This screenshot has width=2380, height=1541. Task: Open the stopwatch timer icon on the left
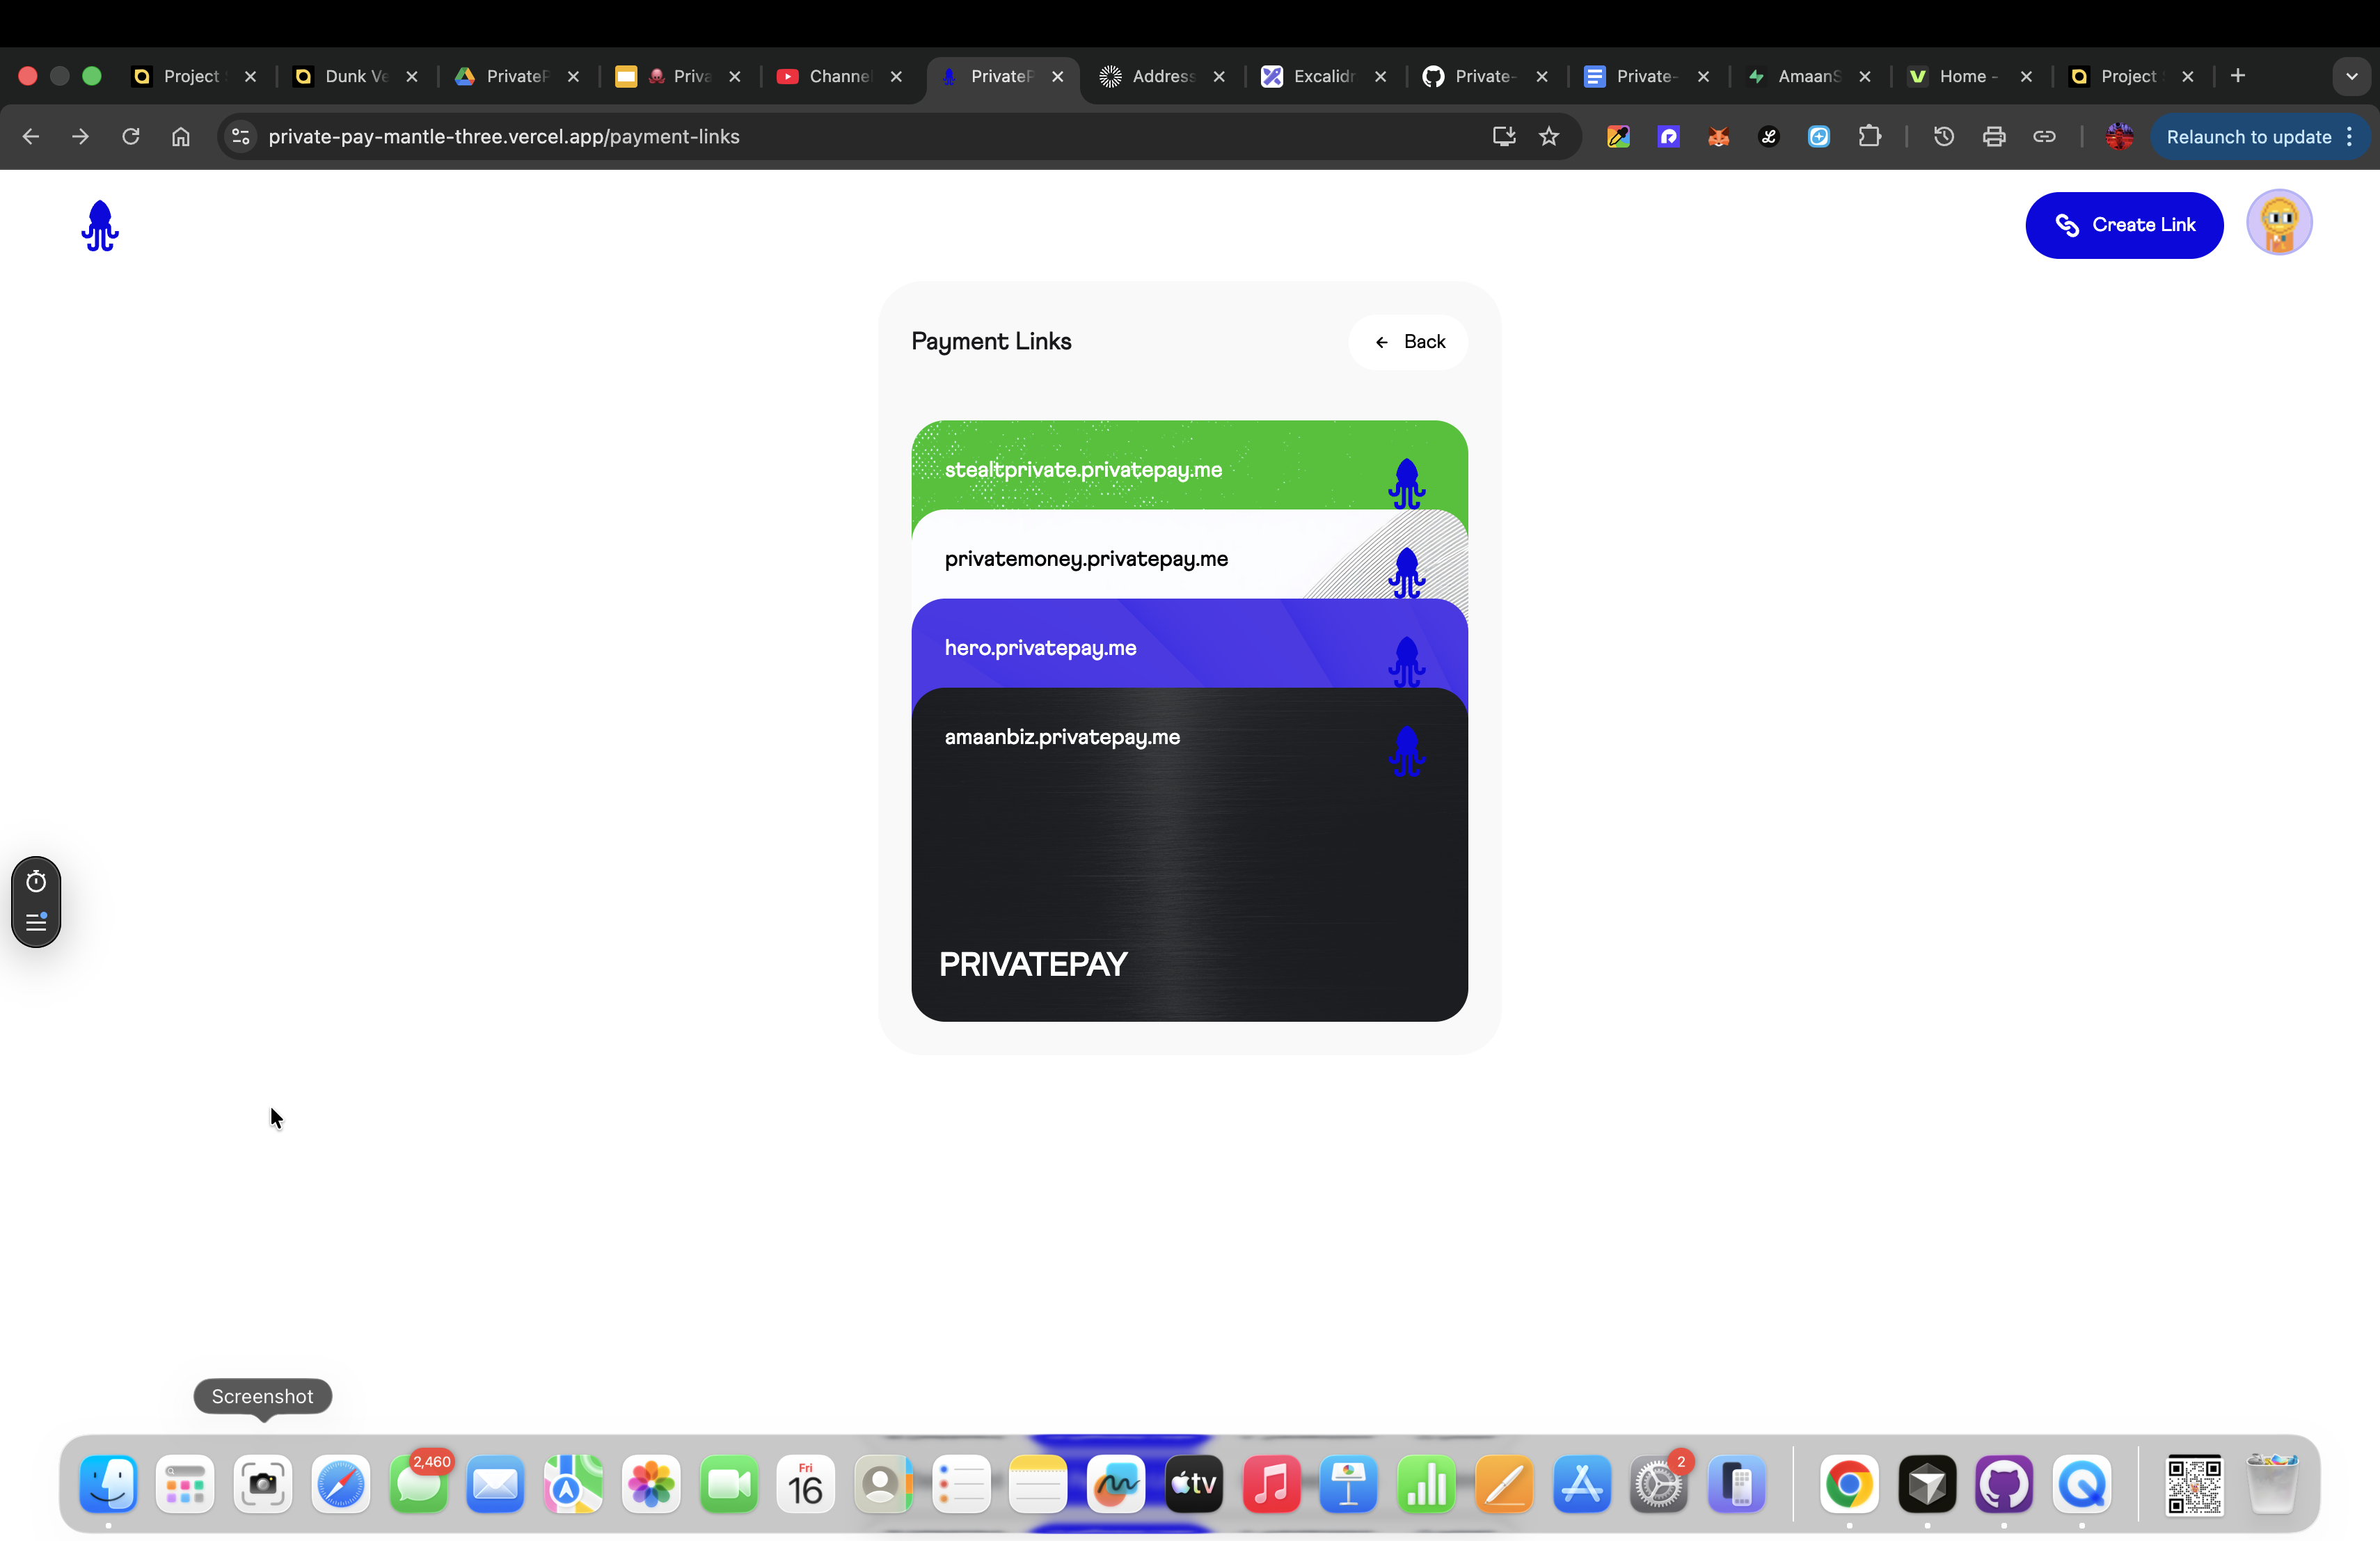pyautogui.click(x=36, y=880)
